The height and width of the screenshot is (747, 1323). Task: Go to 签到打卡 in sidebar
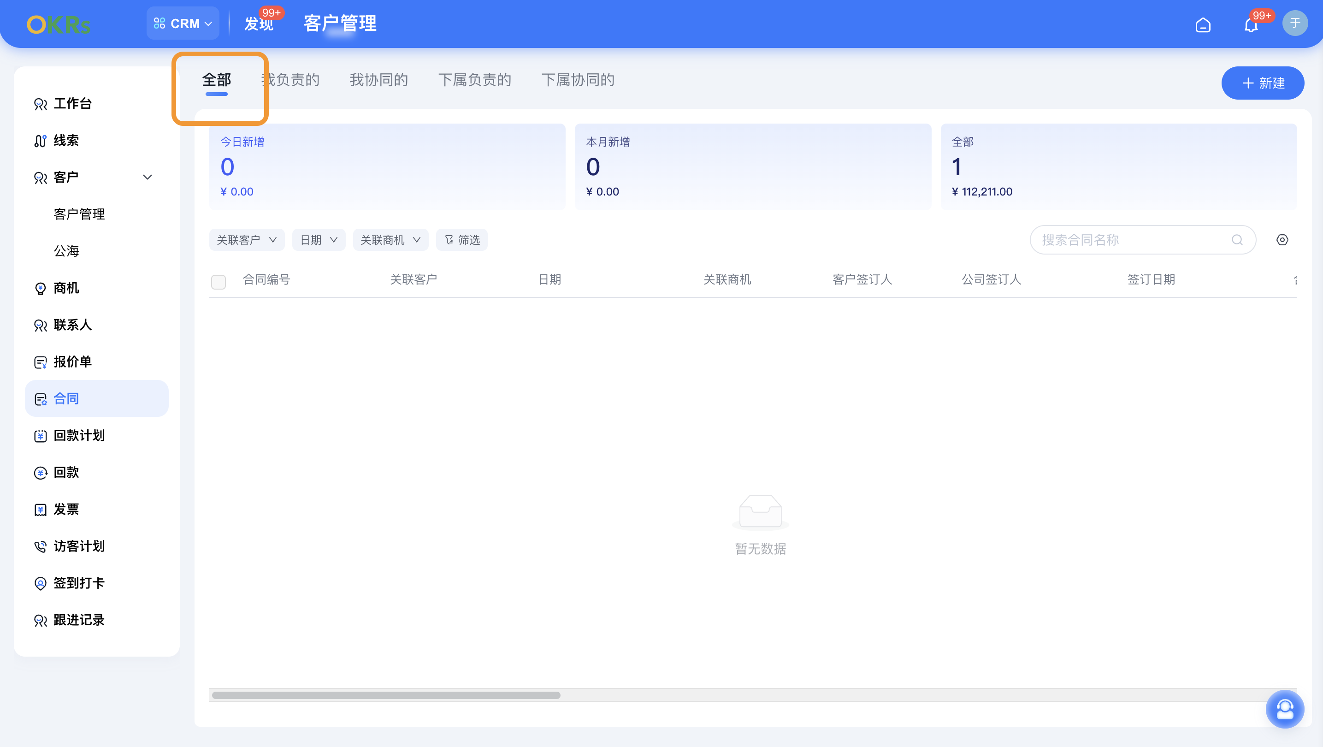[79, 583]
